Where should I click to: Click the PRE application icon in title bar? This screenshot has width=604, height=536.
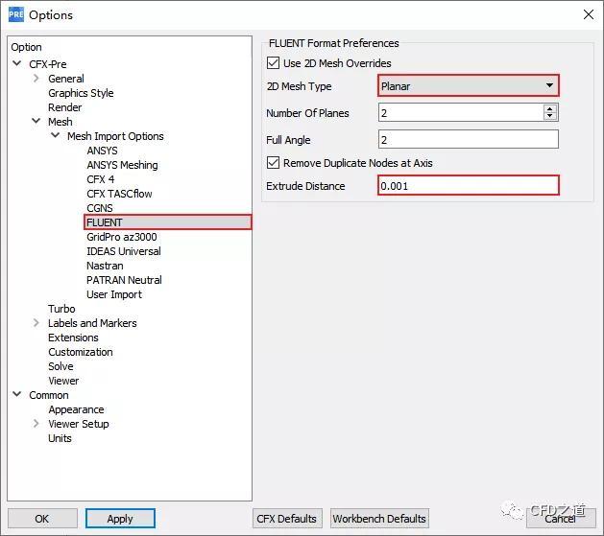[x=15, y=14]
